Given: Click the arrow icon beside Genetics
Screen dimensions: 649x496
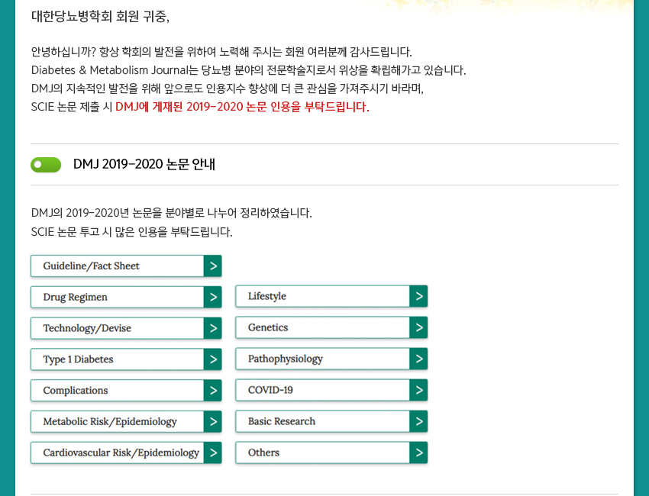Looking at the screenshot, I should [418, 327].
